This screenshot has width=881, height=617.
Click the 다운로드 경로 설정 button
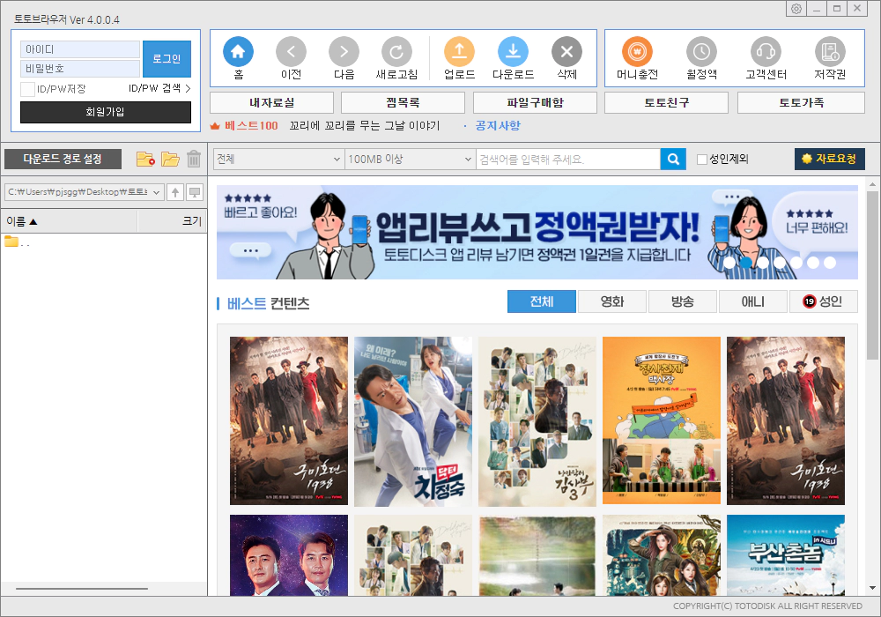tap(63, 159)
